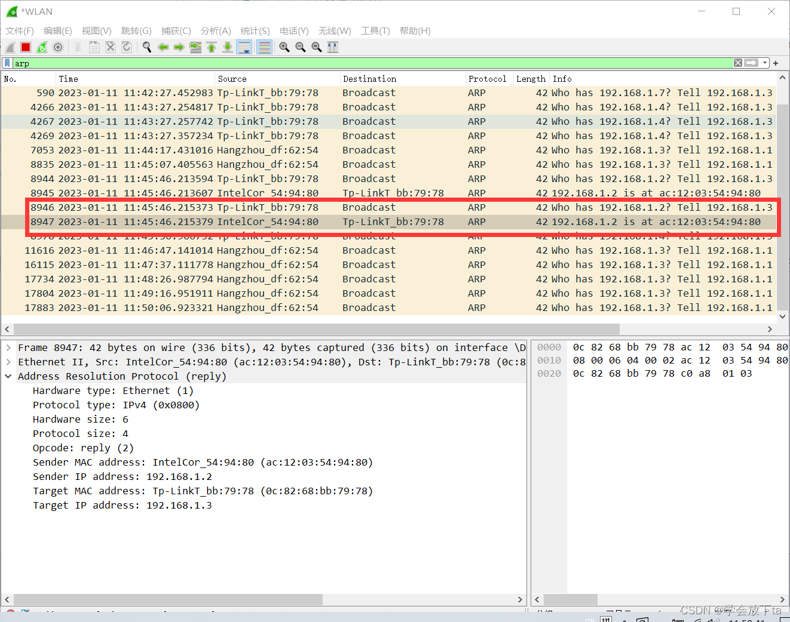Open the 无线(W) menu
Viewport: 790px width, 622px height.
click(x=335, y=31)
